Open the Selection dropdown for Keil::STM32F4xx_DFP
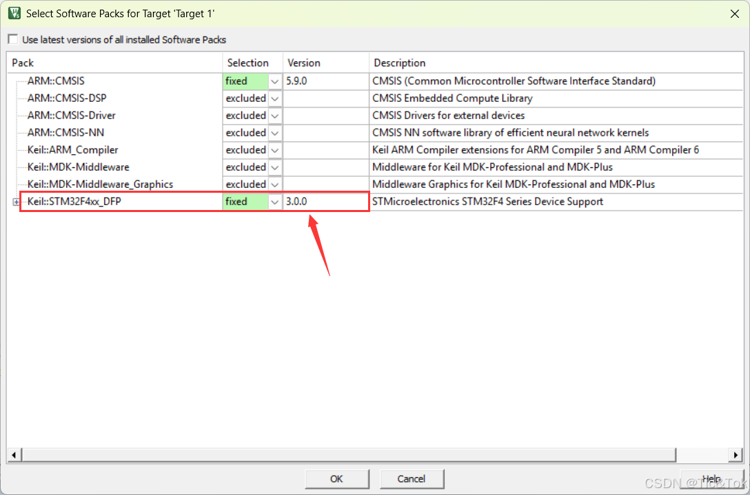 274,202
